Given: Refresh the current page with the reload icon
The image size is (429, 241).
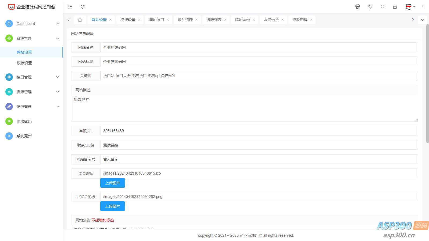Looking at the screenshot, I should (x=83, y=7).
